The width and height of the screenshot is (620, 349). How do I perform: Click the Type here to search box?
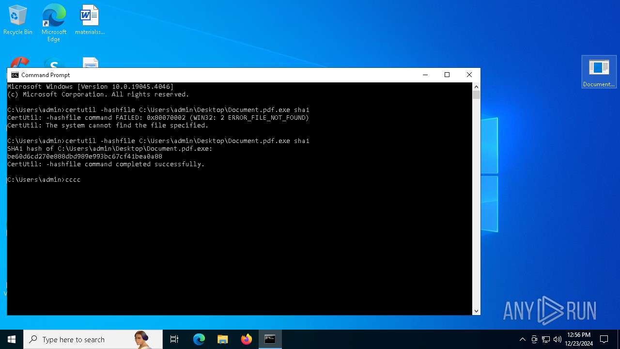coord(93,339)
